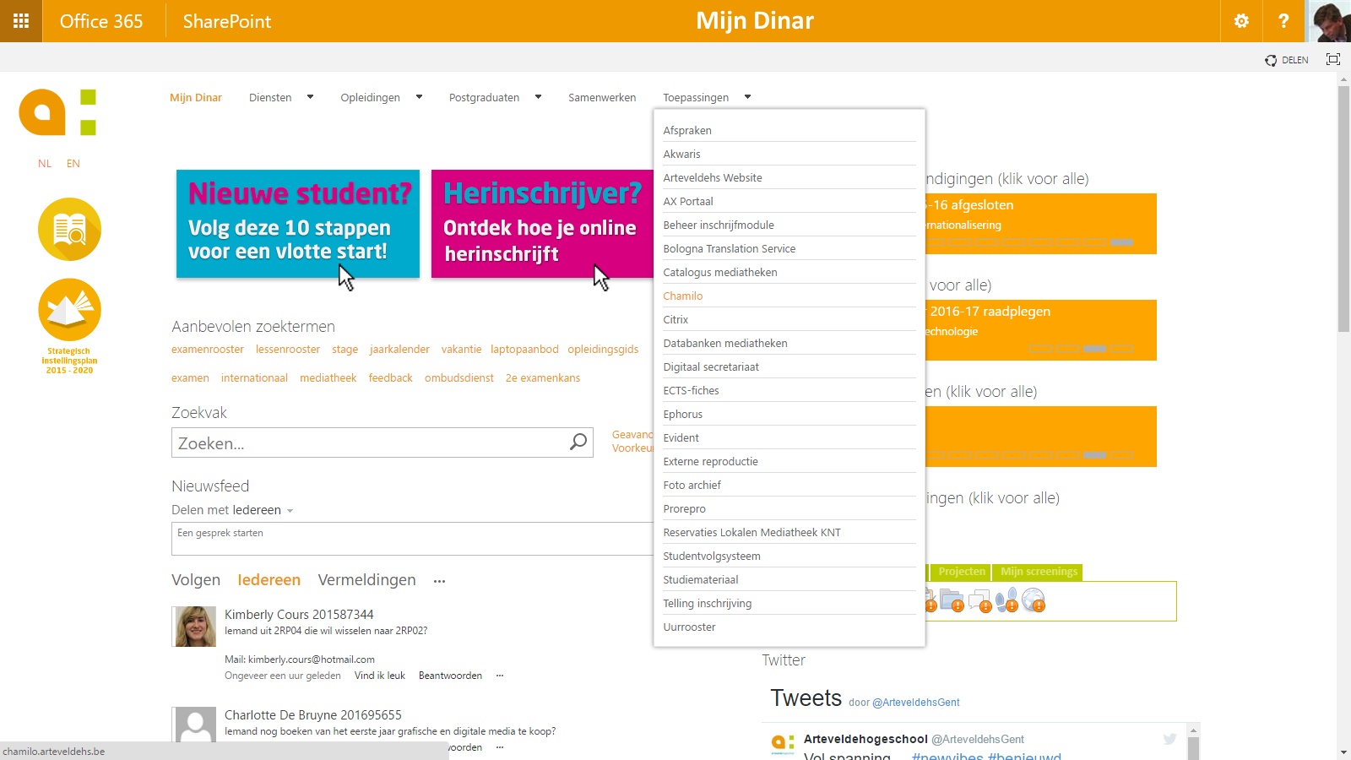Click the page vertical scrollbar thumb
This screenshot has width=1351, height=760.
[1344, 209]
